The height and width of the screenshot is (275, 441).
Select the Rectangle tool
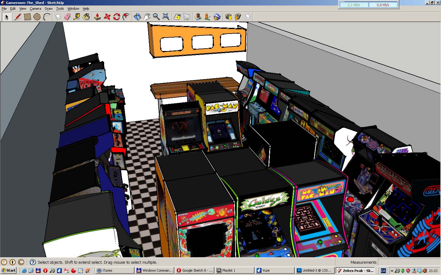[x=27, y=17]
